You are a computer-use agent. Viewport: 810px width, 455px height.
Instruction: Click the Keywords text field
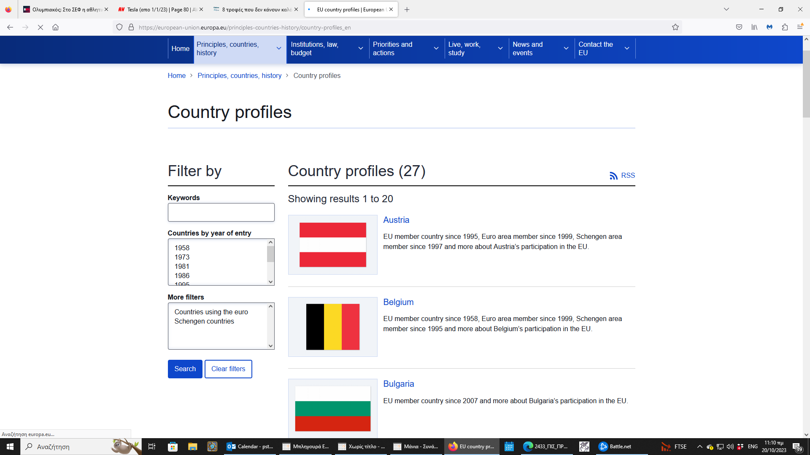point(221,212)
